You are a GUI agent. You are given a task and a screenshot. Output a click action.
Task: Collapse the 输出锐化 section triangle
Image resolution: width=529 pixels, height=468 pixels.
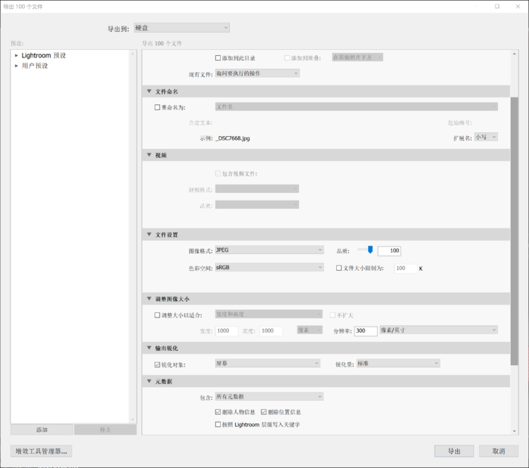coord(149,348)
